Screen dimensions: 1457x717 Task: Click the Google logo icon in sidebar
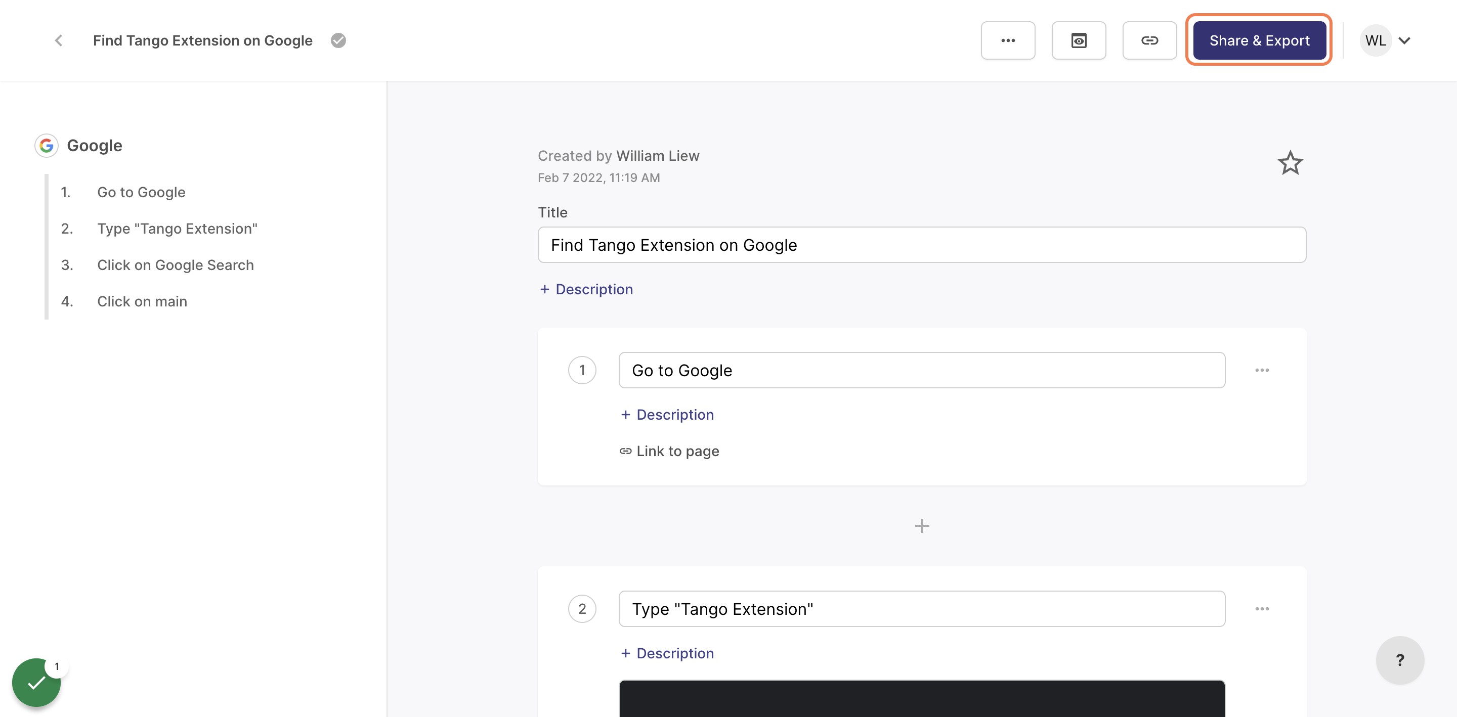(47, 145)
